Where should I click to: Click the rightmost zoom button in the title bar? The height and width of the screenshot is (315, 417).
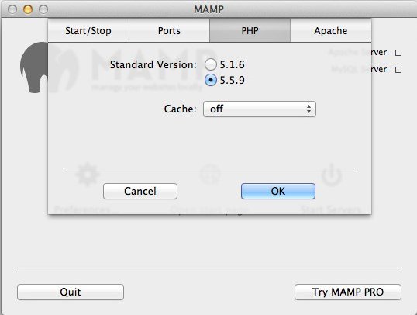tap(43, 9)
